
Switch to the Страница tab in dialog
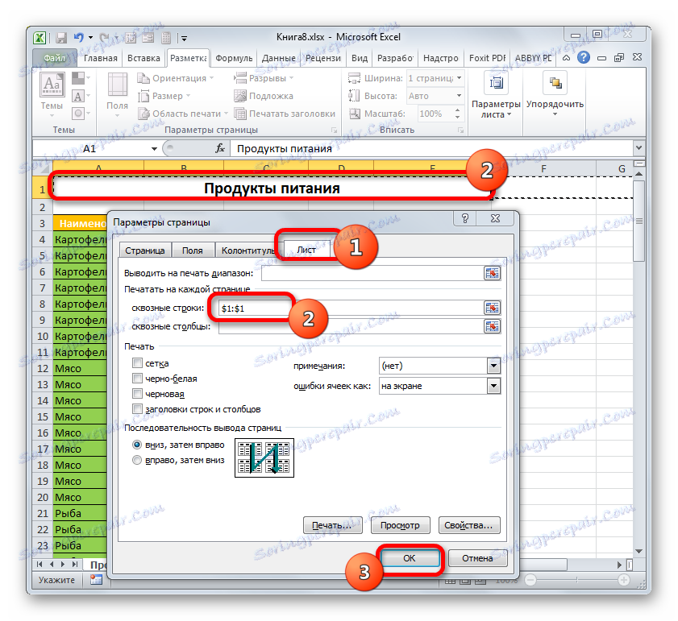tap(145, 250)
